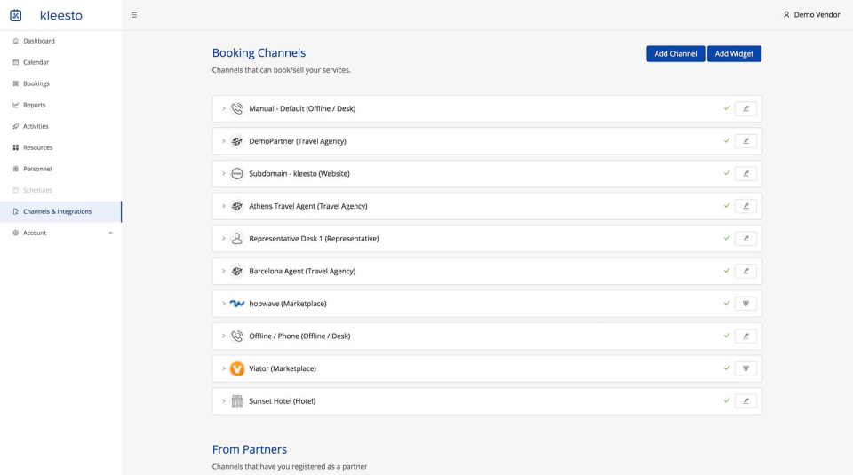Viewport: 853px width, 475px height.
Task: Expand the Sunset Hotel row
Action: click(x=224, y=401)
